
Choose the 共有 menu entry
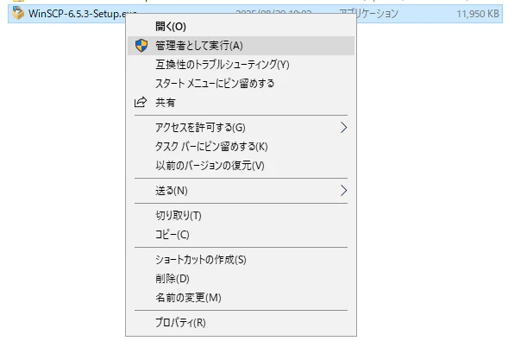pos(241,103)
